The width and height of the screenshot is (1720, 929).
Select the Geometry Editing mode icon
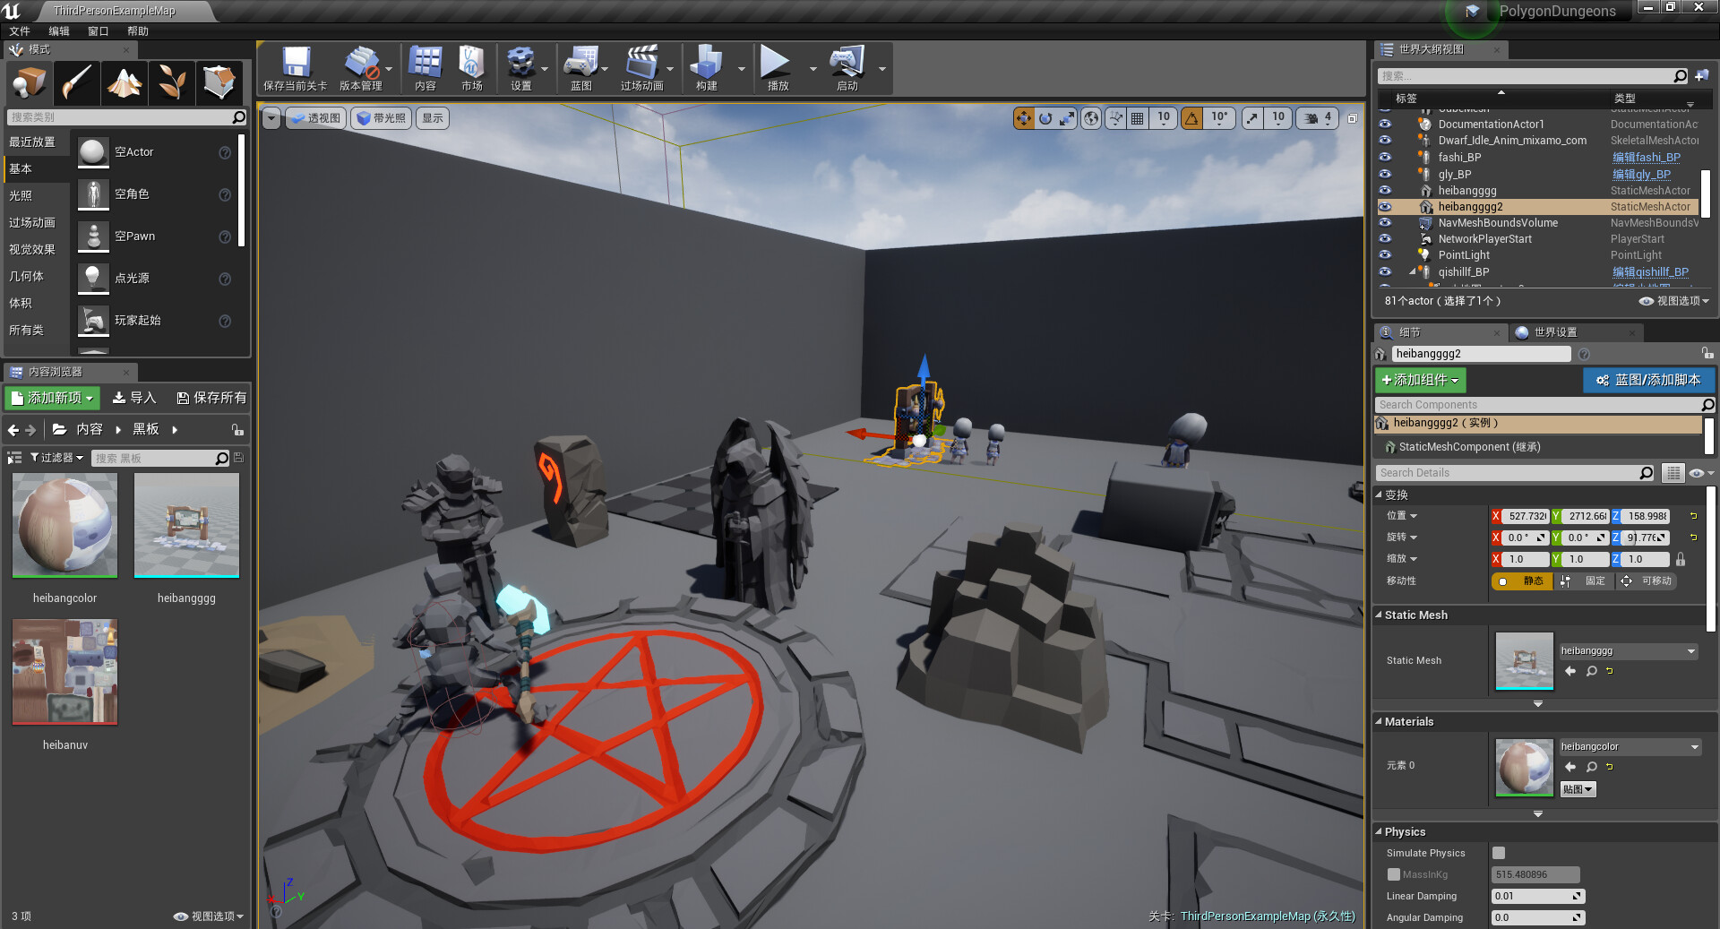coord(219,82)
